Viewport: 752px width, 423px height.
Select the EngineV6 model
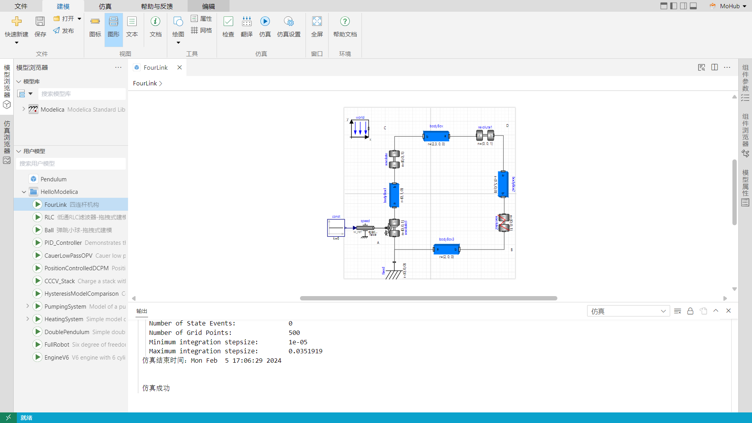(x=71, y=357)
